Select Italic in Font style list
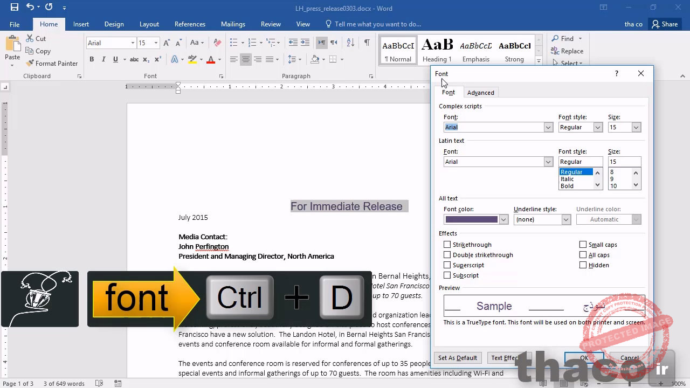Image resolution: width=690 pixels, height=388 pixels. [x=567, y=179]
